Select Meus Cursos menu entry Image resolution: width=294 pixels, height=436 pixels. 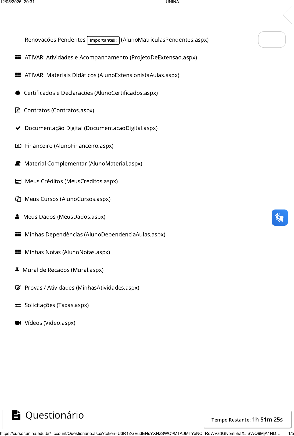coord(67,199)
